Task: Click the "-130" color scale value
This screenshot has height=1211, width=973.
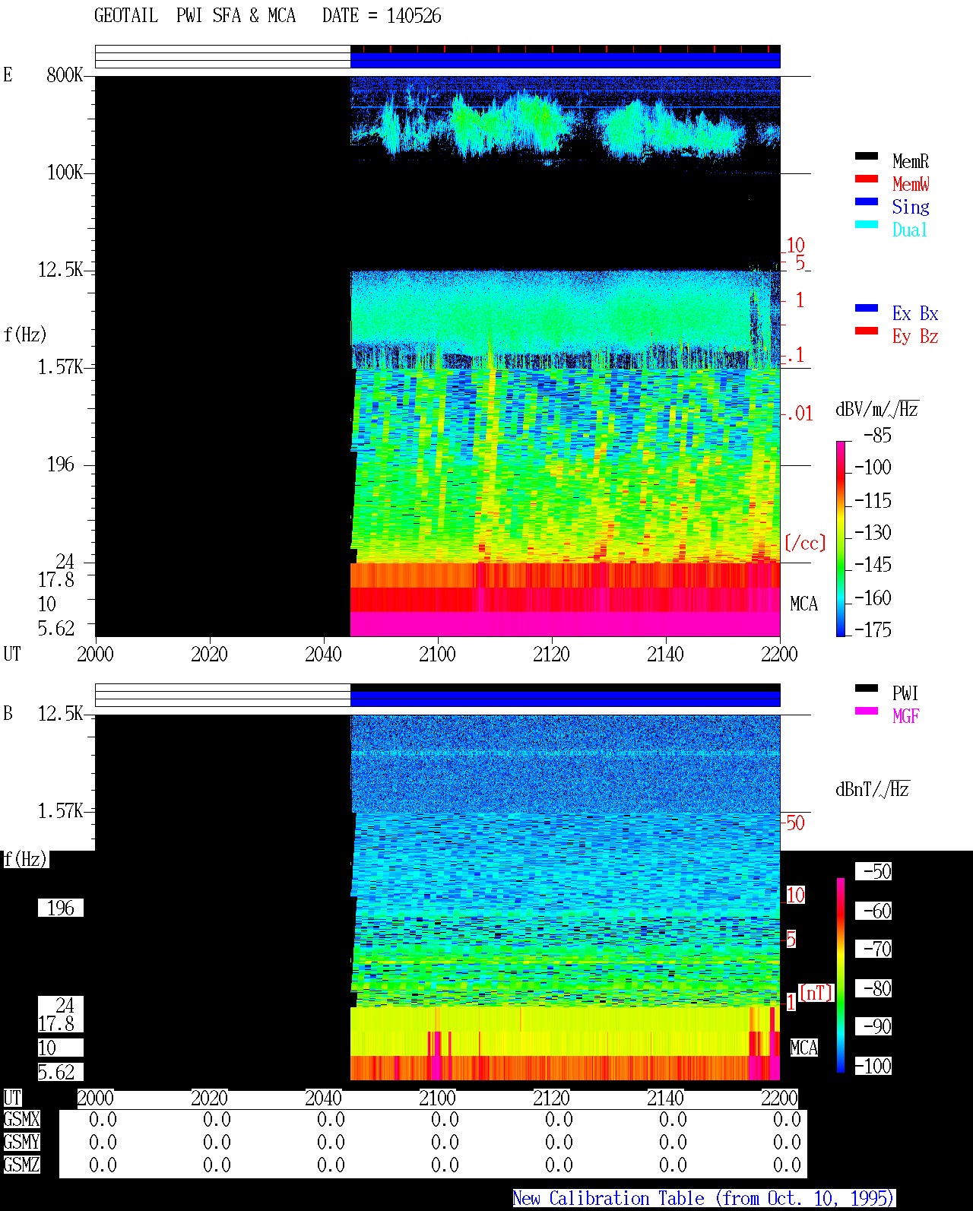Action: pos(873,533)
